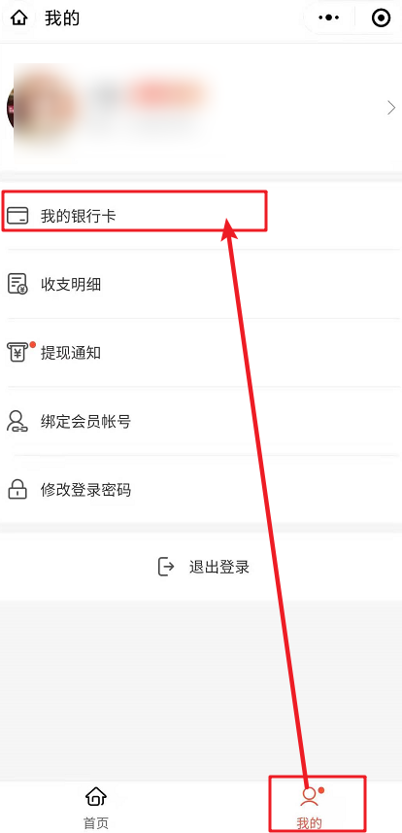402x833 pixels.
Task: Click the 提现通知 withdrawal icon
Action: 17,353
